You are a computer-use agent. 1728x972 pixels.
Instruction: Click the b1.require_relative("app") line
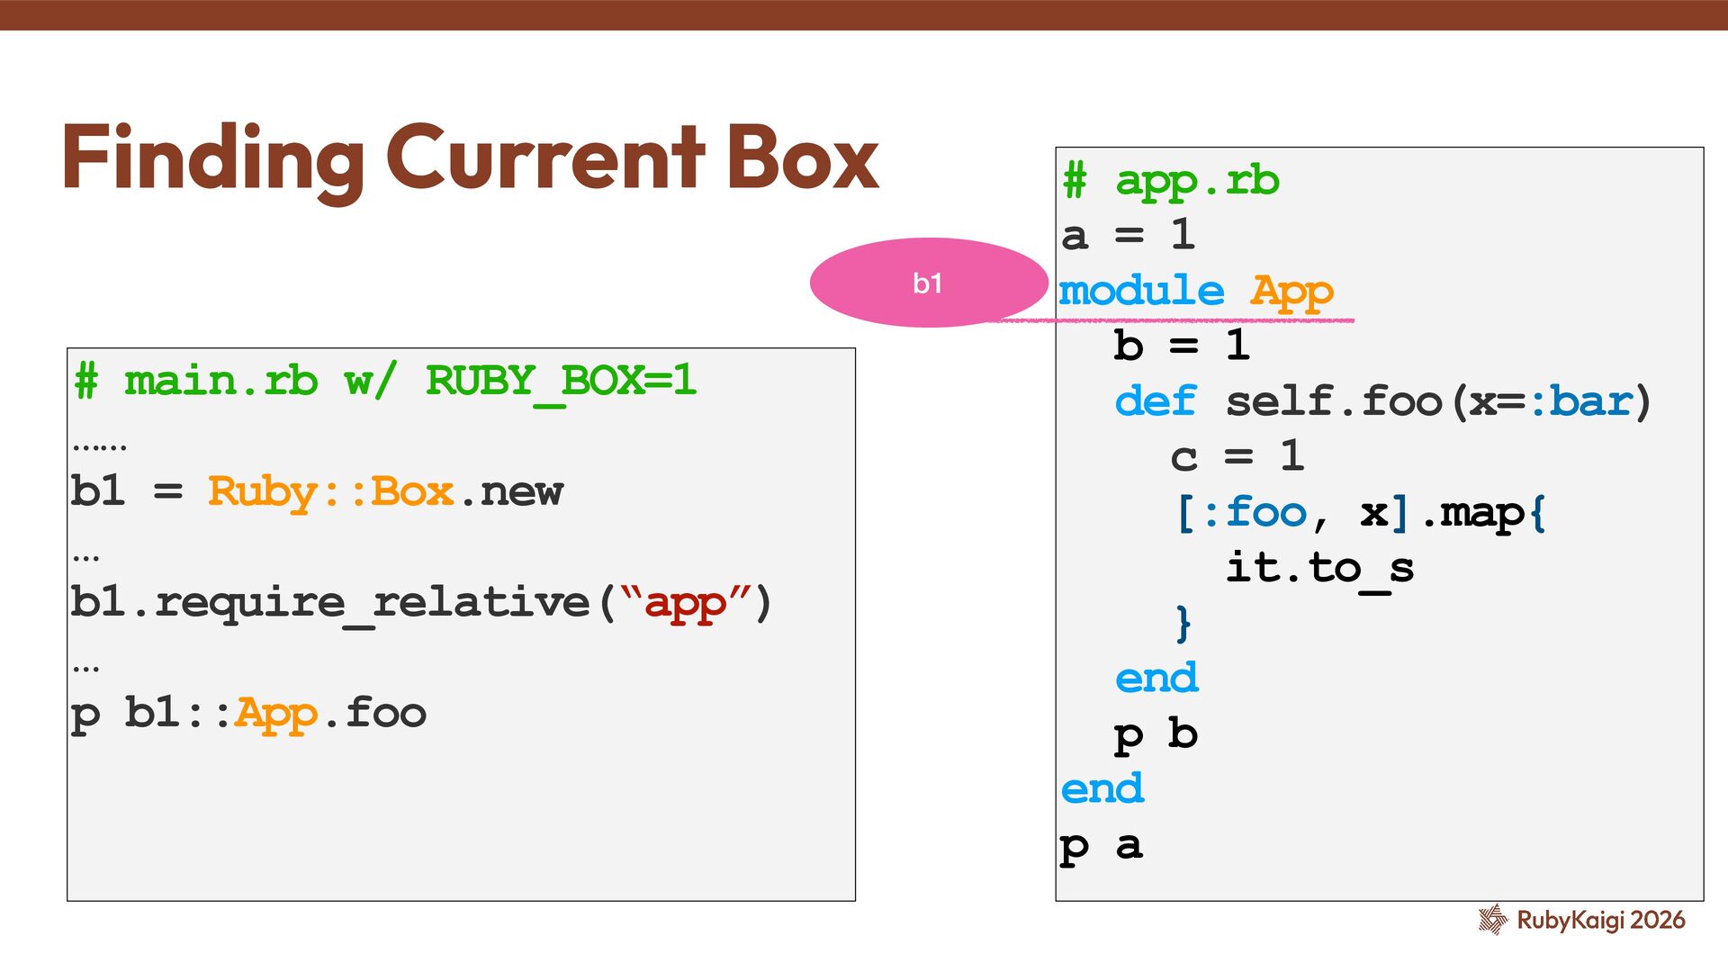(x=421, y=602)
